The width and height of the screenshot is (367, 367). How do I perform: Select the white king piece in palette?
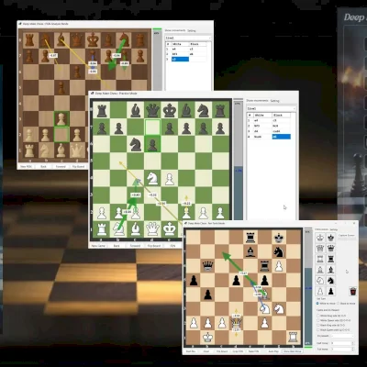click(x=320, y=238)
